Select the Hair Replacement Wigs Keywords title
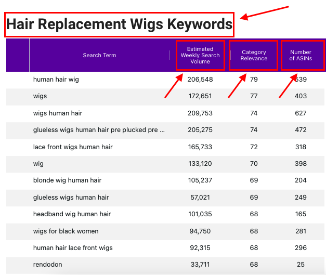326x275 pixels. [119, 24]
